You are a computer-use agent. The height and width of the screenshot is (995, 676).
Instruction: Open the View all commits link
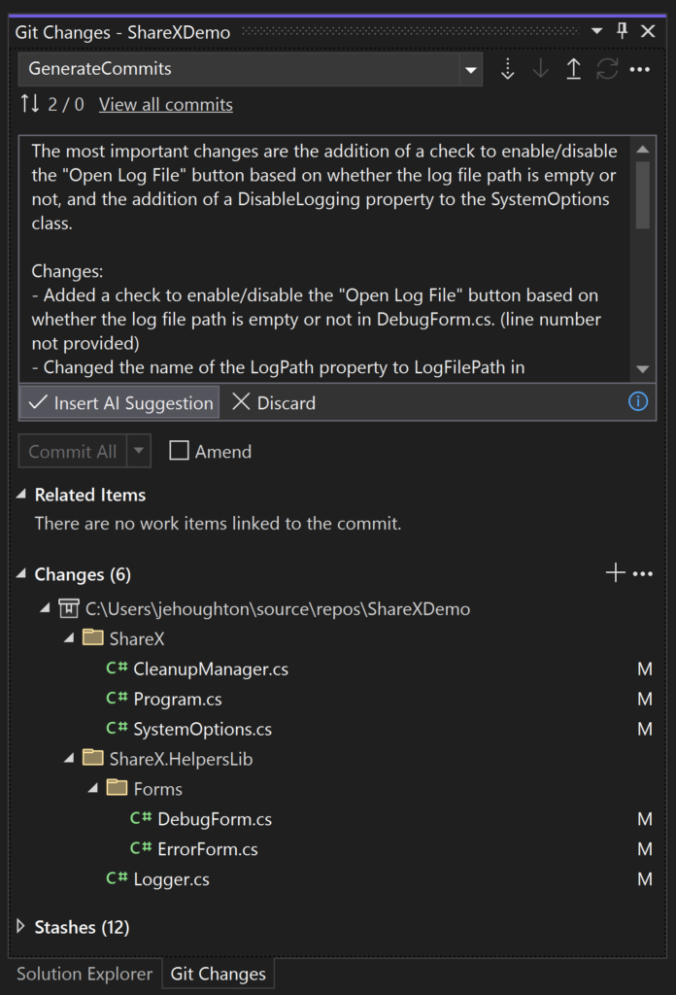pos(165,104)
